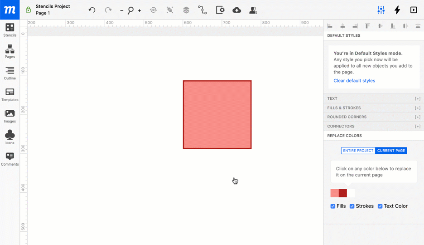This screenshot has height=245, width=424.
Task: Zoom in with the plus button
Action: (x=140, y=10)
